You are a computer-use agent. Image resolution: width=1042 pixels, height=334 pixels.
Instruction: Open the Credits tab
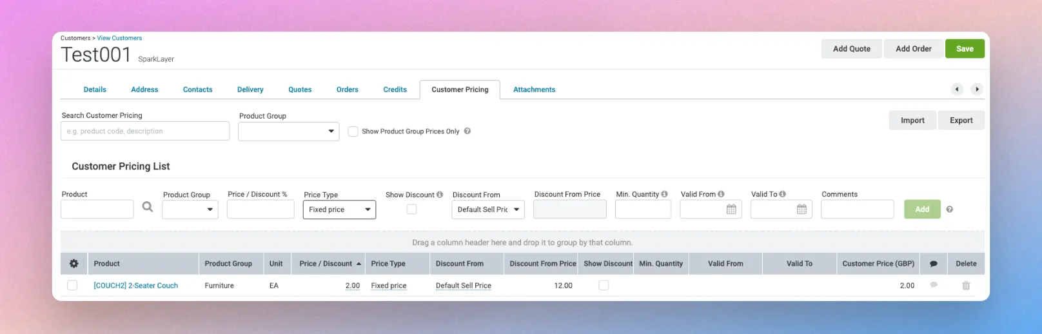coord(395,90)
